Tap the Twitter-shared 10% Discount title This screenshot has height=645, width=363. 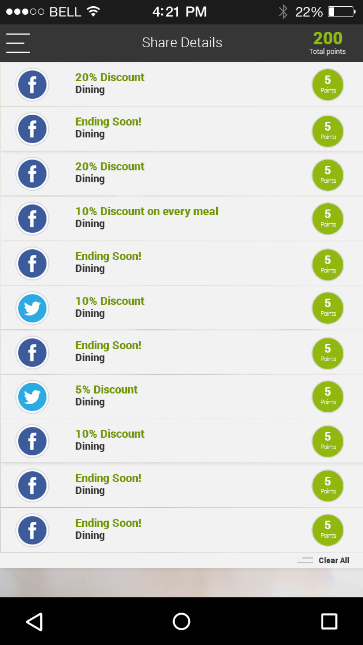pos(110,301)
